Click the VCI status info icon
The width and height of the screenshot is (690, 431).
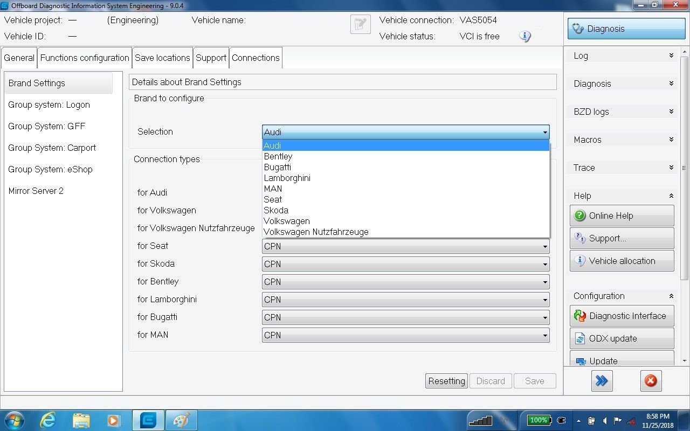[x=525, y=37]
